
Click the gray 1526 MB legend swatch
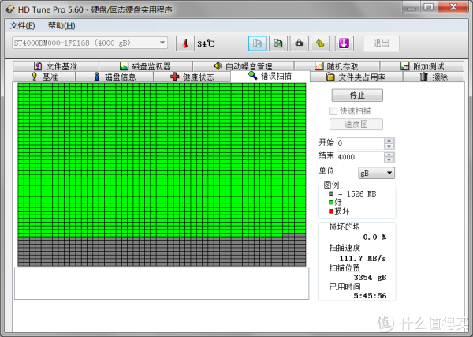pos(331,193)
